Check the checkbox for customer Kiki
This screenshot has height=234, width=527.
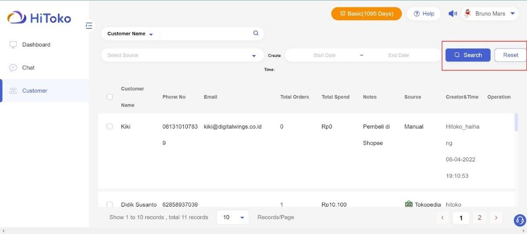[110, 126]
